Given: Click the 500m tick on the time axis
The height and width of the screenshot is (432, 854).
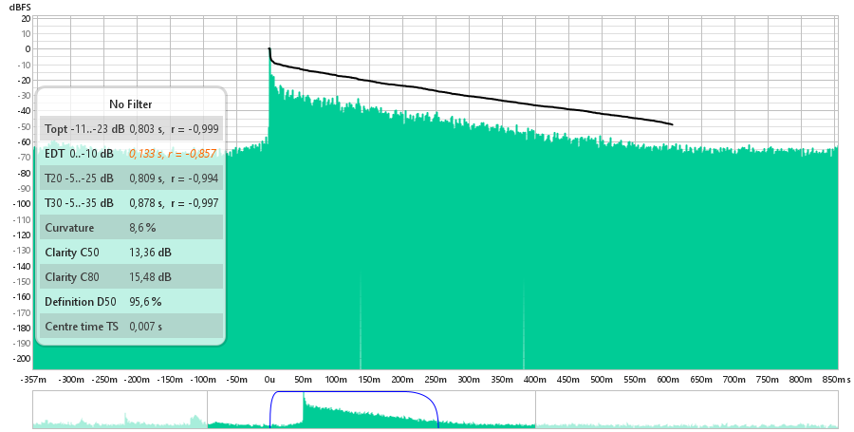Looking at the screenshot, I should coord(600,379).
